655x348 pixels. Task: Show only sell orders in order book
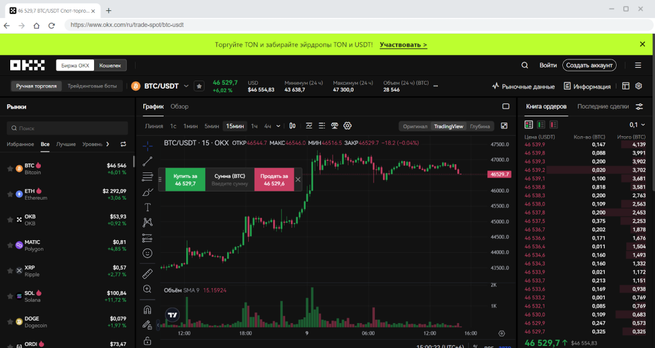553,125
